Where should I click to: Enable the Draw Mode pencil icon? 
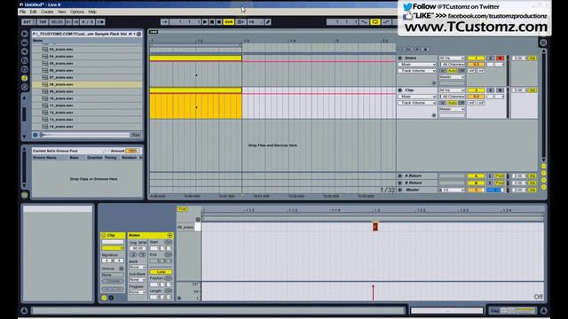(x=268, y=22)
